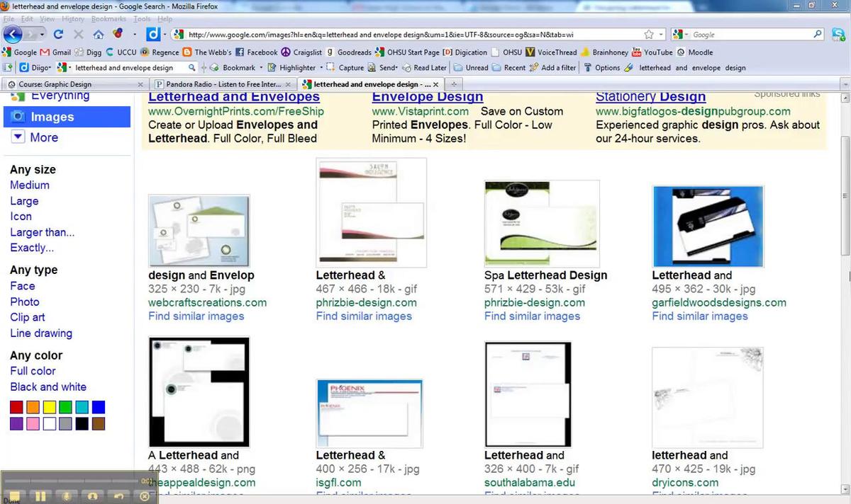
Task: Open the address bar history dropdown
Action: [661, 34]
